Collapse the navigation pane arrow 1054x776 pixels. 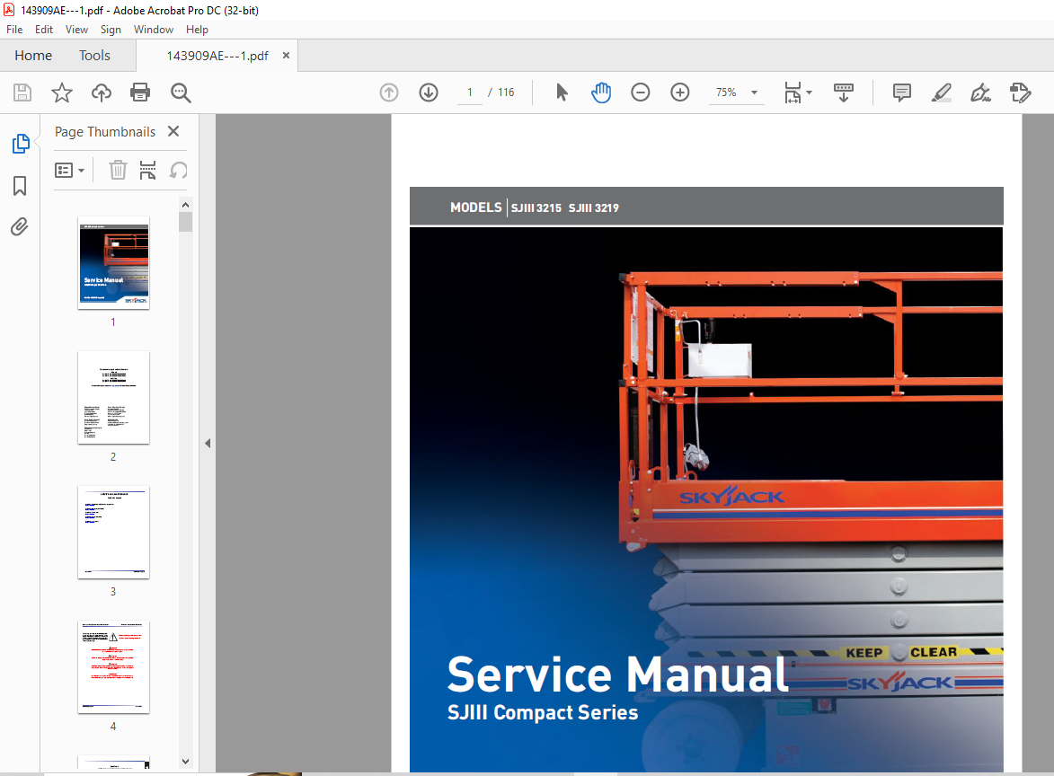[208, 444]
